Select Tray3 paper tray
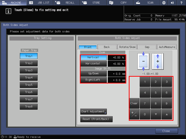This screenshot has width=186, height=139. coord(29,70)
